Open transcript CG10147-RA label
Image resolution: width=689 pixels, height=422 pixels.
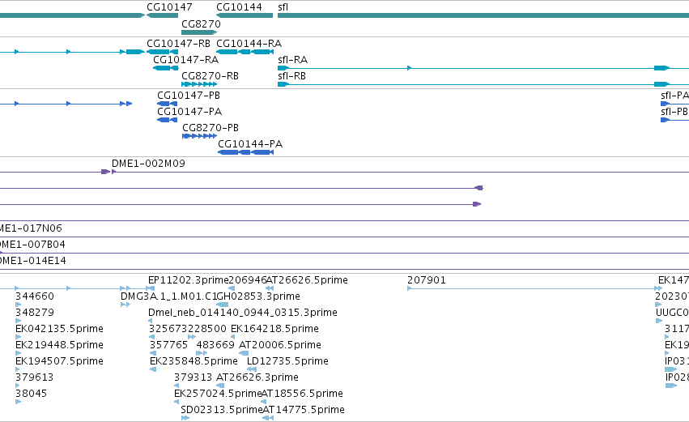point(185,60)
